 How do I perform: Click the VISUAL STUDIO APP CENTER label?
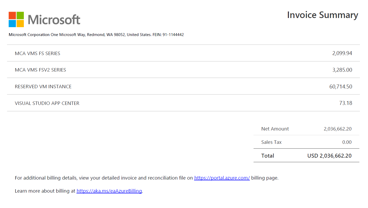click(x=47, y=103)
